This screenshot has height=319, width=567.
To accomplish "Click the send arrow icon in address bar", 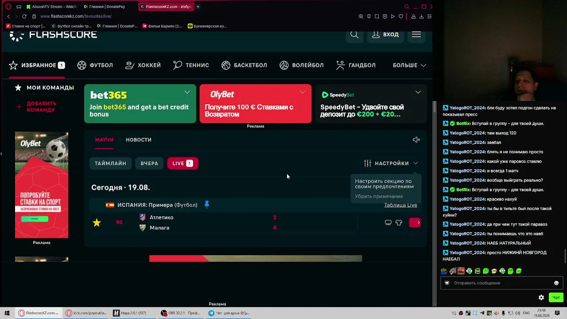I will [x=392, y=16].
